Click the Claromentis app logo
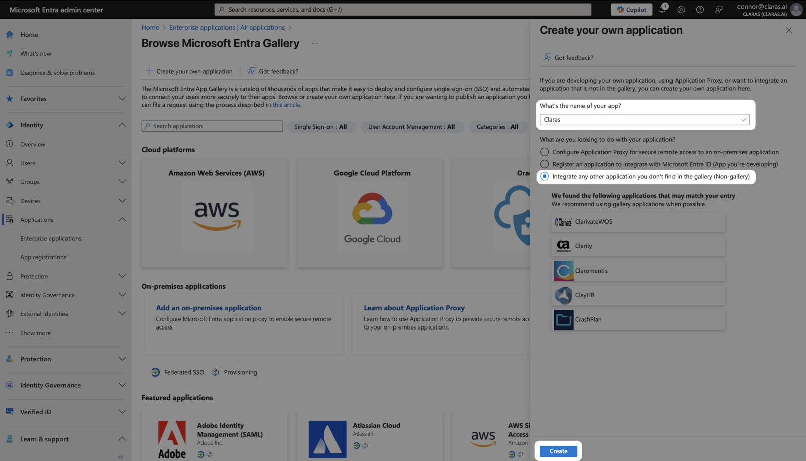The image size is (806, 461). 563,271
